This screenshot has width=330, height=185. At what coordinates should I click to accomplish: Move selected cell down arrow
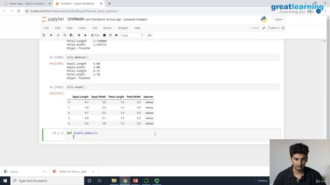pyautogui.click(x=85, y=35)
